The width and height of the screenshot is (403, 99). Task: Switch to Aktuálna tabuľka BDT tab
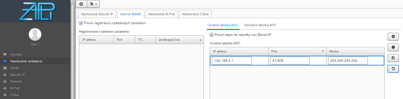click(261, 25)
